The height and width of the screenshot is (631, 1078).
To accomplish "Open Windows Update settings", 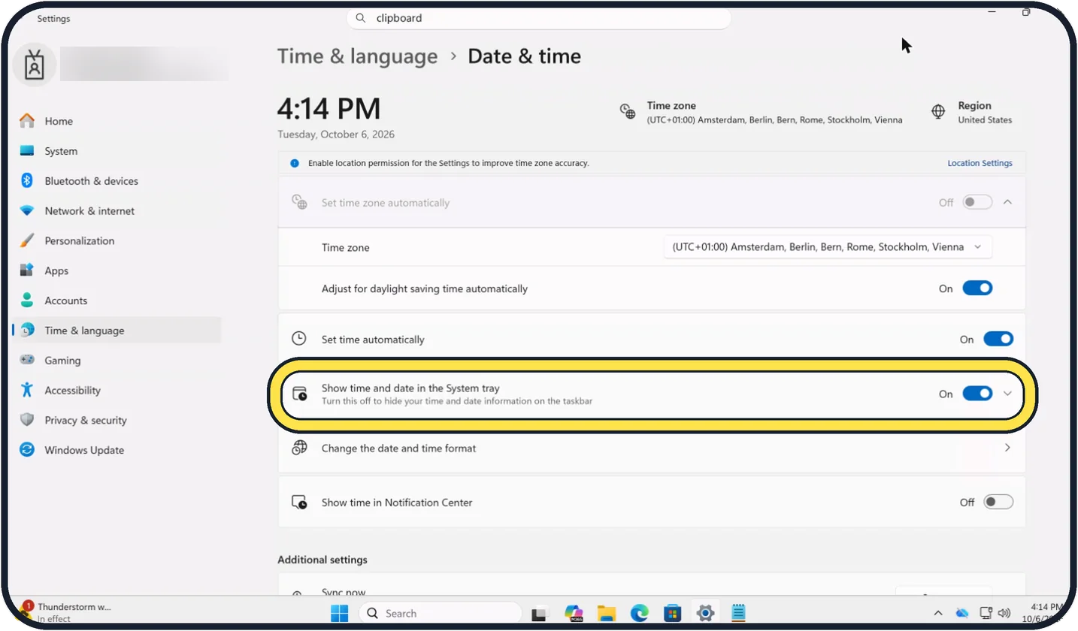I will 117,451.
